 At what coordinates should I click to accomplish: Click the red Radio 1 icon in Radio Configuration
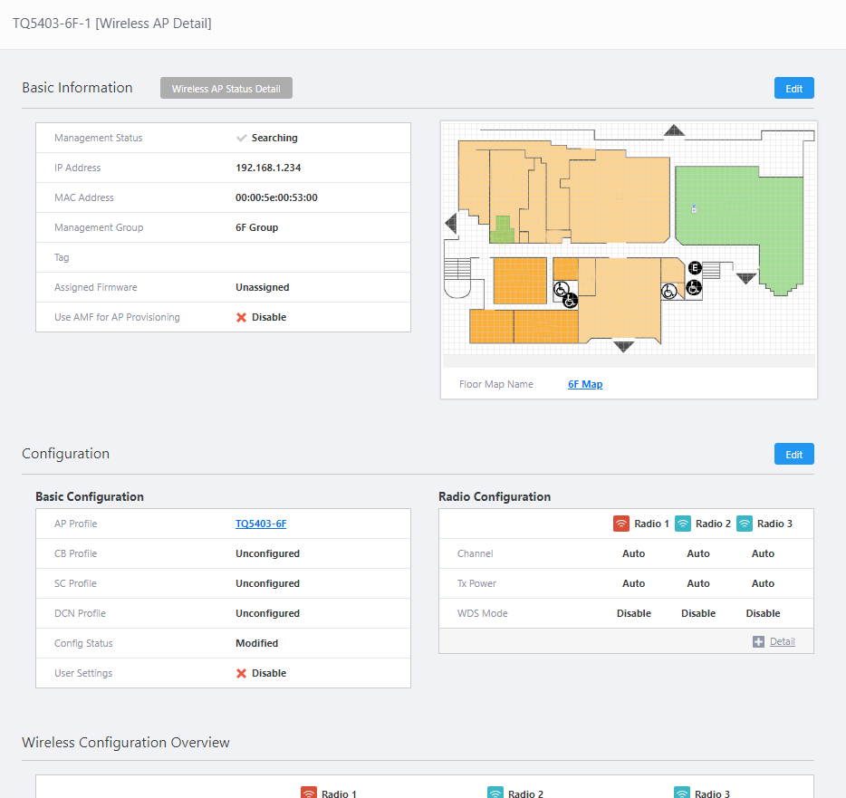pyautogui.click(x=621, y=524)
